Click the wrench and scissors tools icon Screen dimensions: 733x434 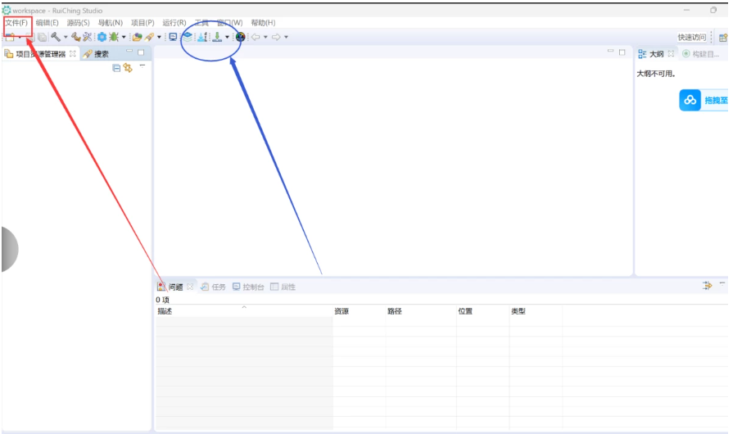(87, 37)
